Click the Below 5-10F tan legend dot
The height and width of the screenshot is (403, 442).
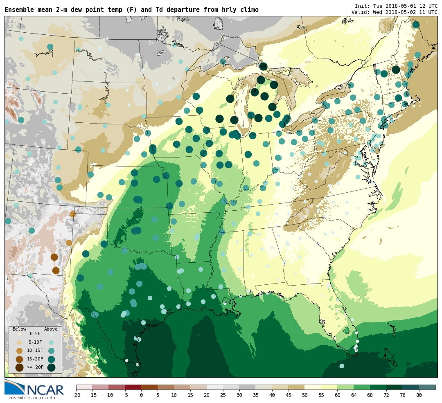pyautogui.click(x=20, y=343)
